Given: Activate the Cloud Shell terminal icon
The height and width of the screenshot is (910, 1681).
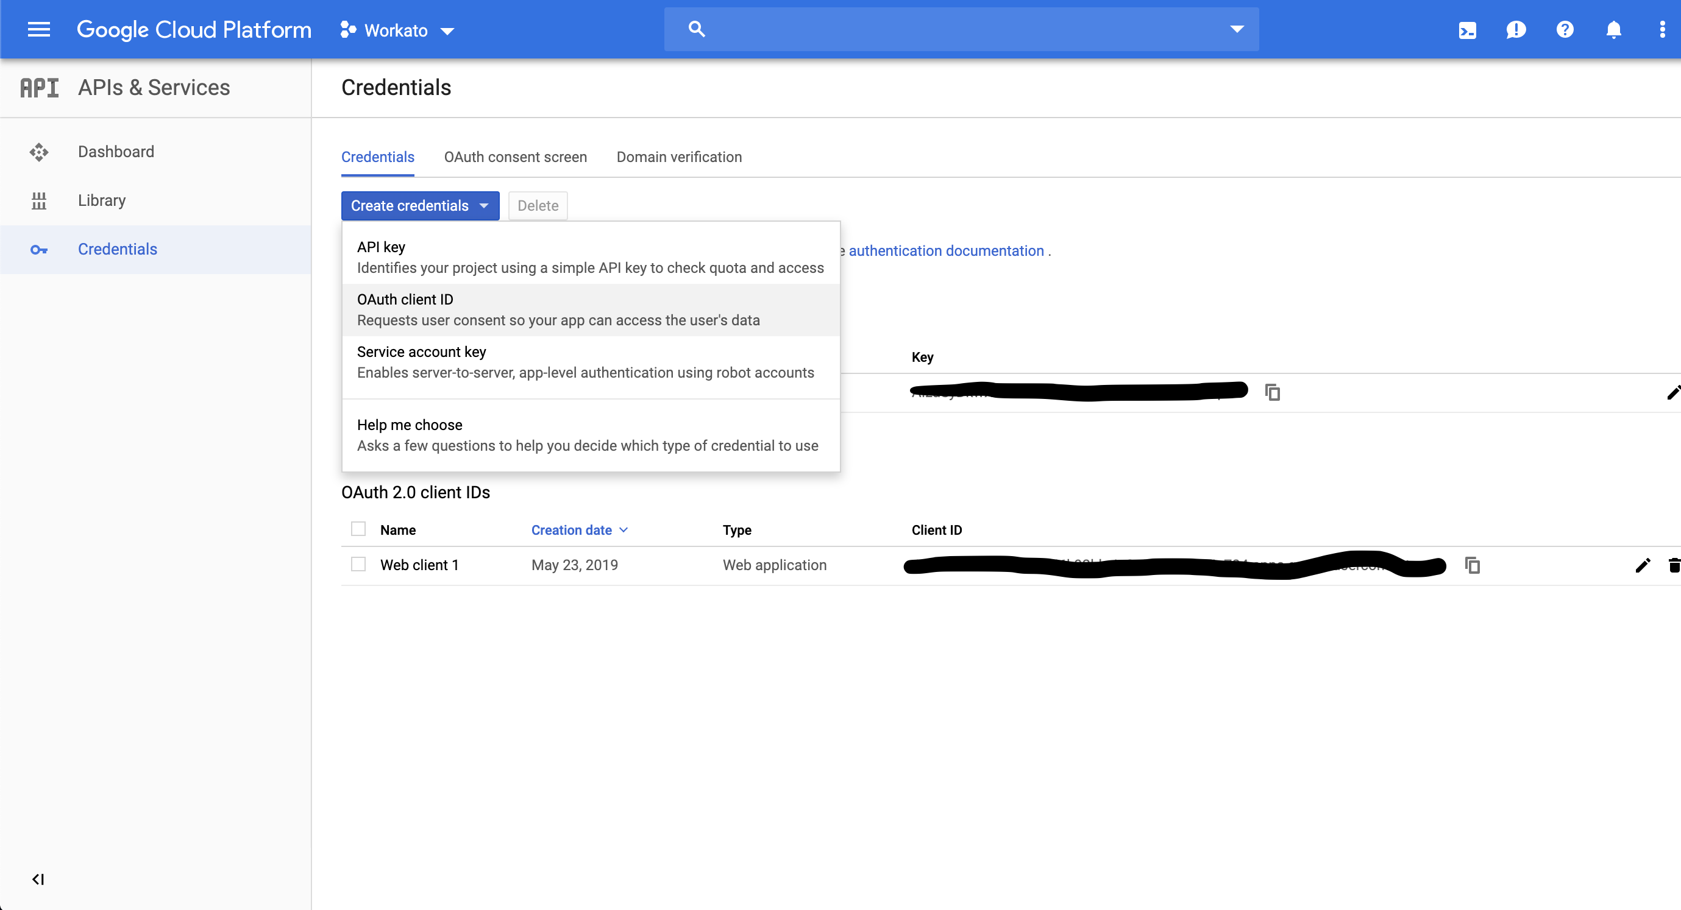Looking at the screenshot, I should pyautogui.click(x=1468, y=29).
